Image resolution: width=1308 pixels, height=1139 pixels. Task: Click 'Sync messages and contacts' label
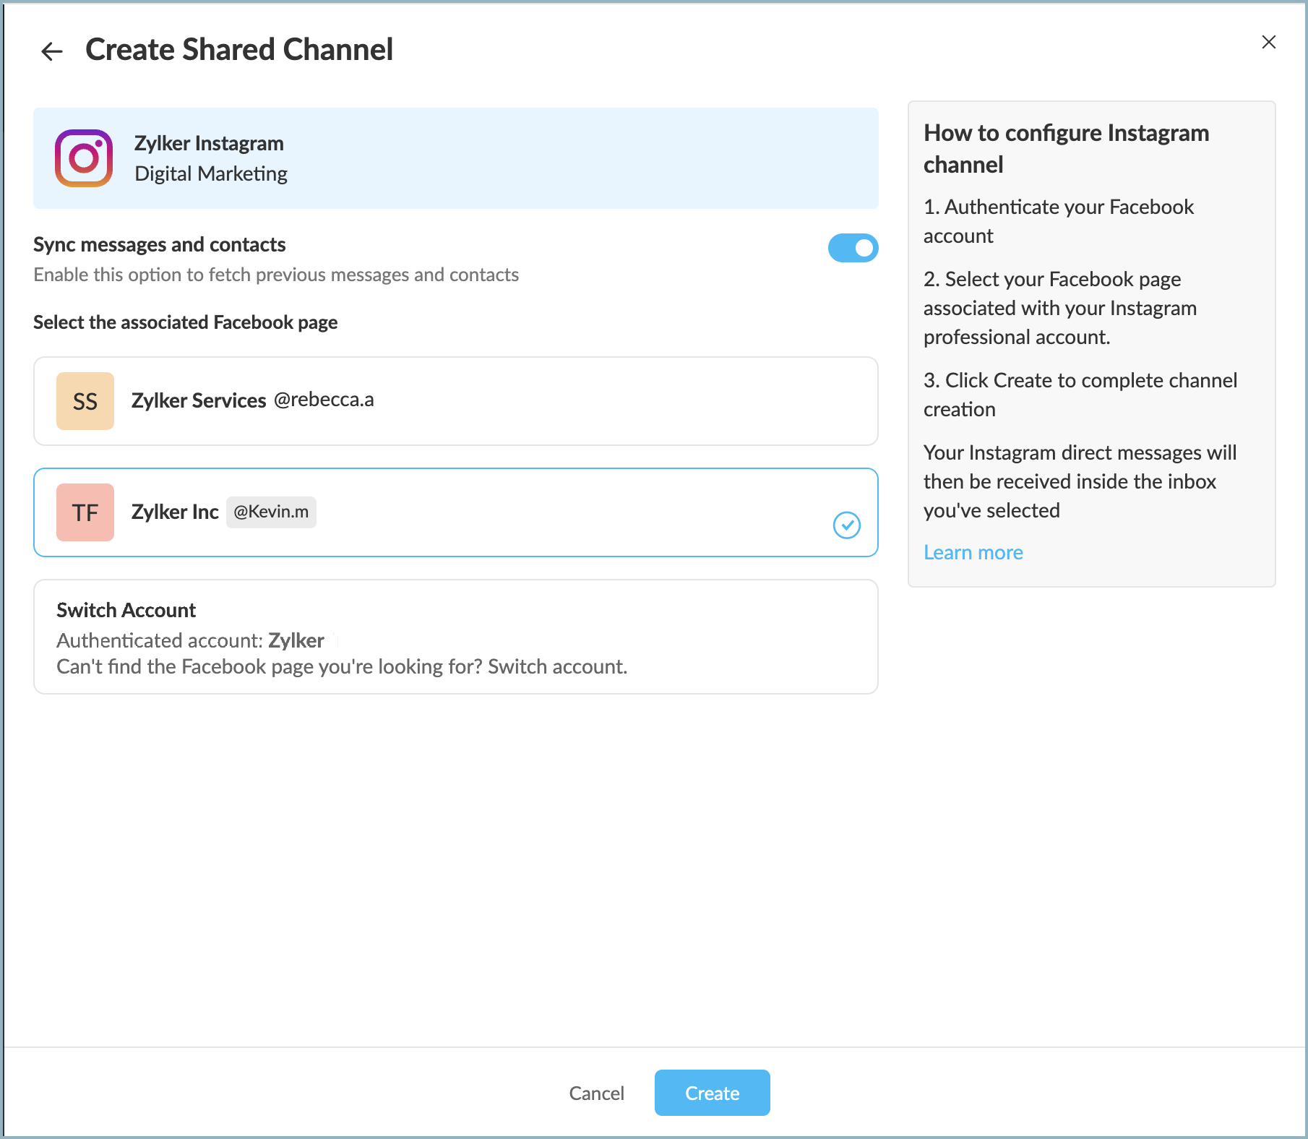[x=160, y=245]
